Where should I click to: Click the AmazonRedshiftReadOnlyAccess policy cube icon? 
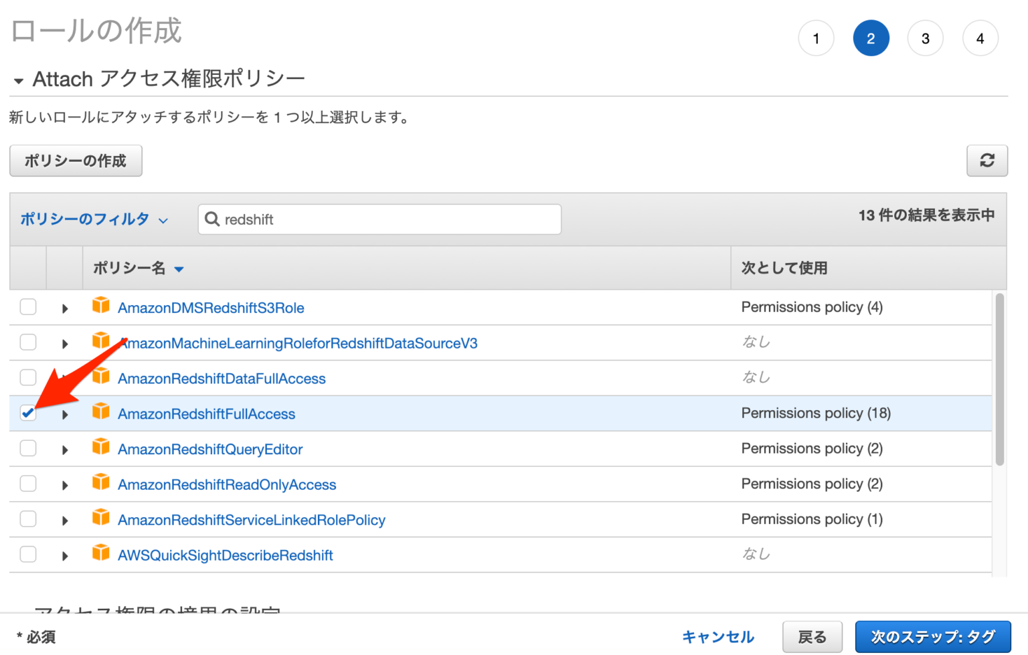pos(101,484)
